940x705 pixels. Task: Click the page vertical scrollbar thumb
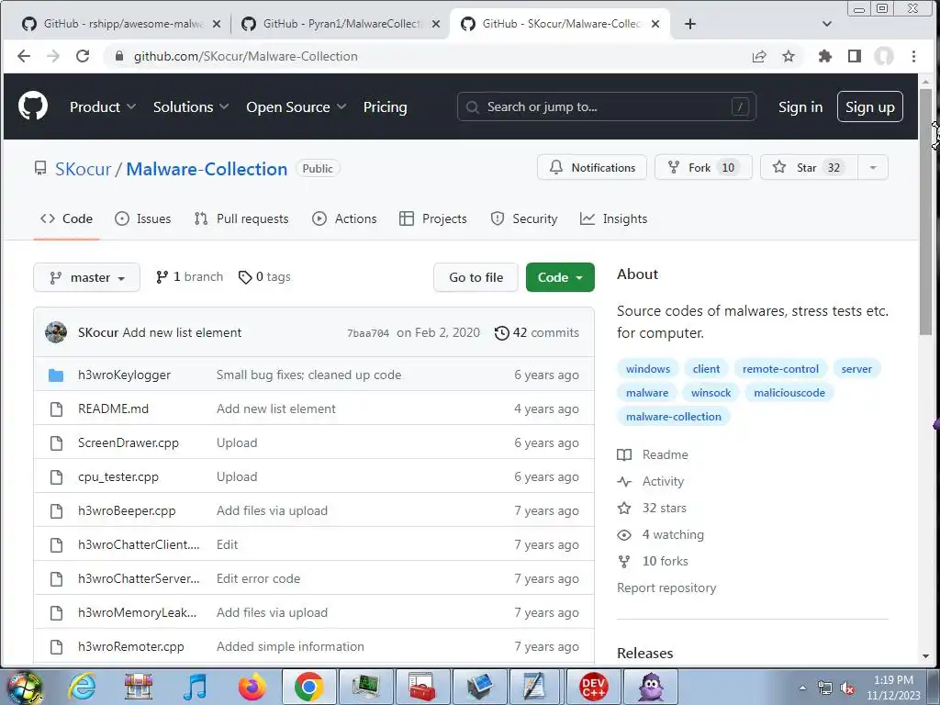click(x=925, y=212)
